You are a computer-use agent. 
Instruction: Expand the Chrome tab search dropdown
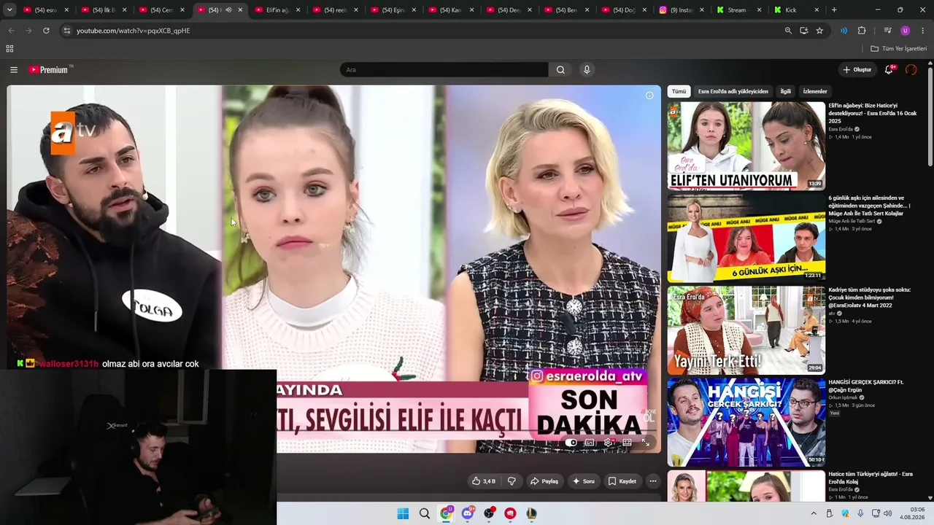[9, 10]
